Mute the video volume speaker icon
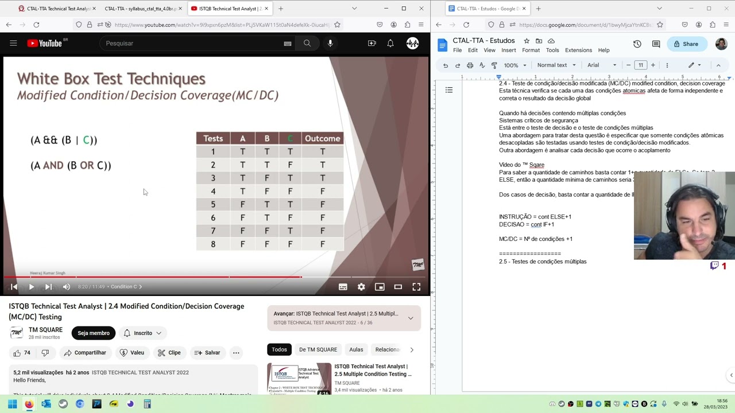The image size is (735, 413). (66, 287)
